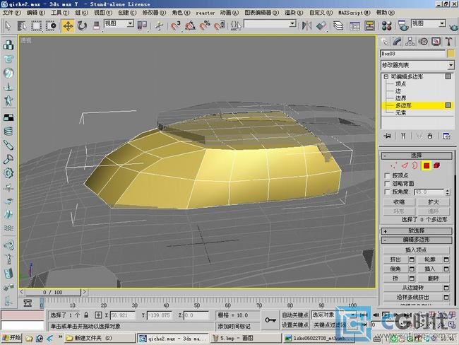Open the 文件 menu
This screenshot has width=459, height=345.
pyautogui.click(x=12, y=13)
